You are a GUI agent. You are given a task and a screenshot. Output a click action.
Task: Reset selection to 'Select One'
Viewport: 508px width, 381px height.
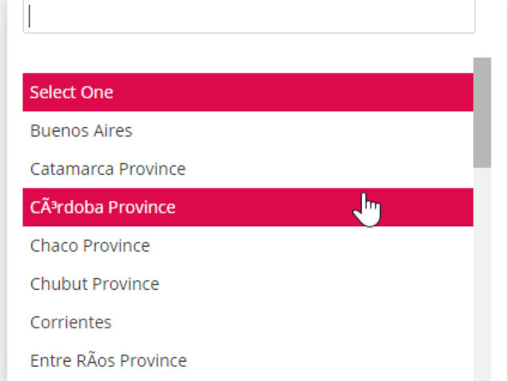248,93
